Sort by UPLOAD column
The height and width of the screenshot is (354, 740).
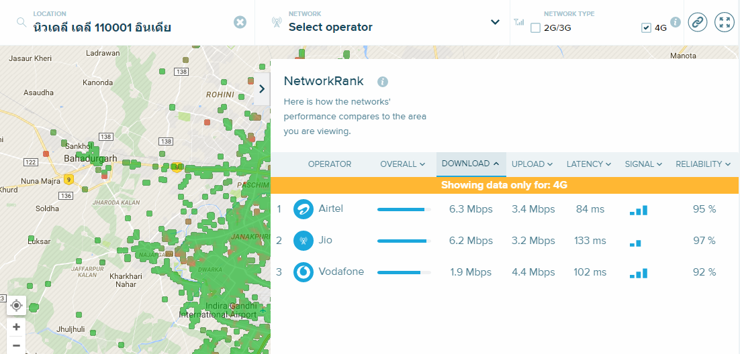tap(532, 164)
